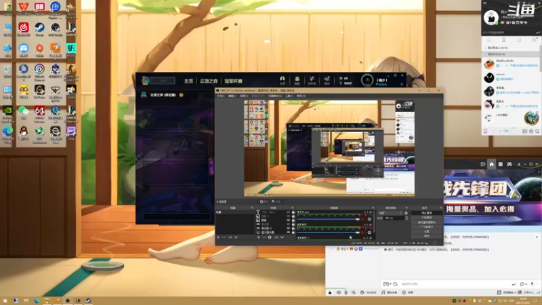Click the start recording button in OBS controls
542x305 pixels.
click(427, 218)
